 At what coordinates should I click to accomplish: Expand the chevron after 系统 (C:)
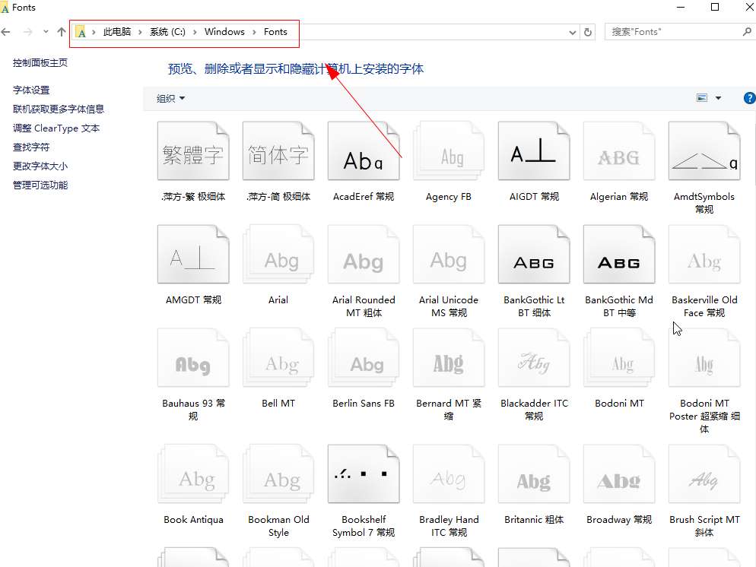(x=195, y=32)
